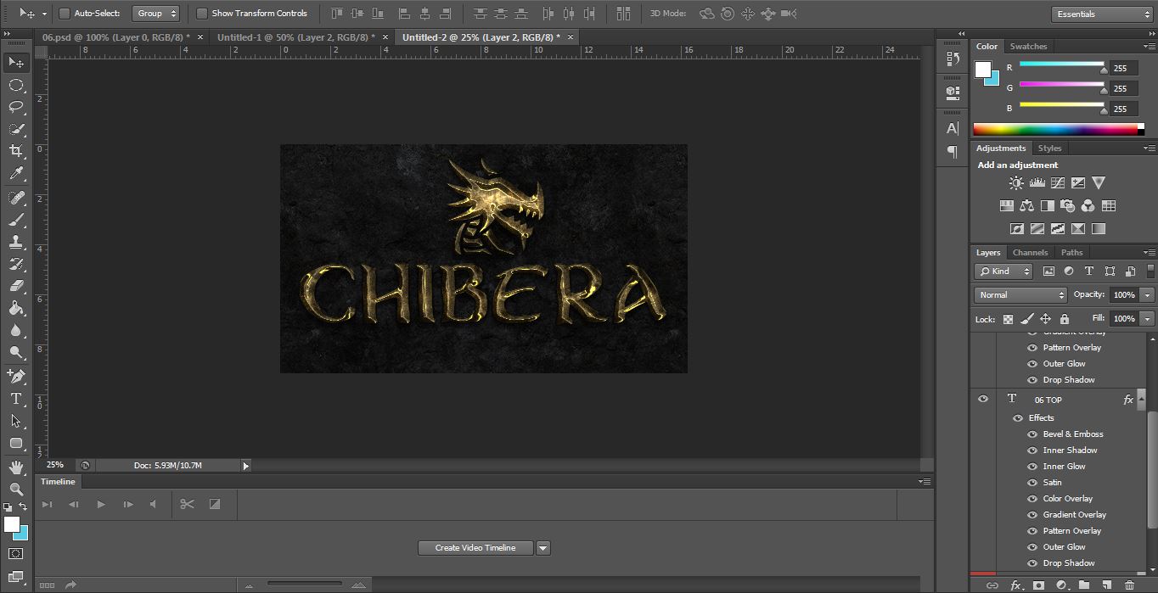Hide the 06 TOP layer
Viewport: 1158px width, 593px height.
pos(983,400)
